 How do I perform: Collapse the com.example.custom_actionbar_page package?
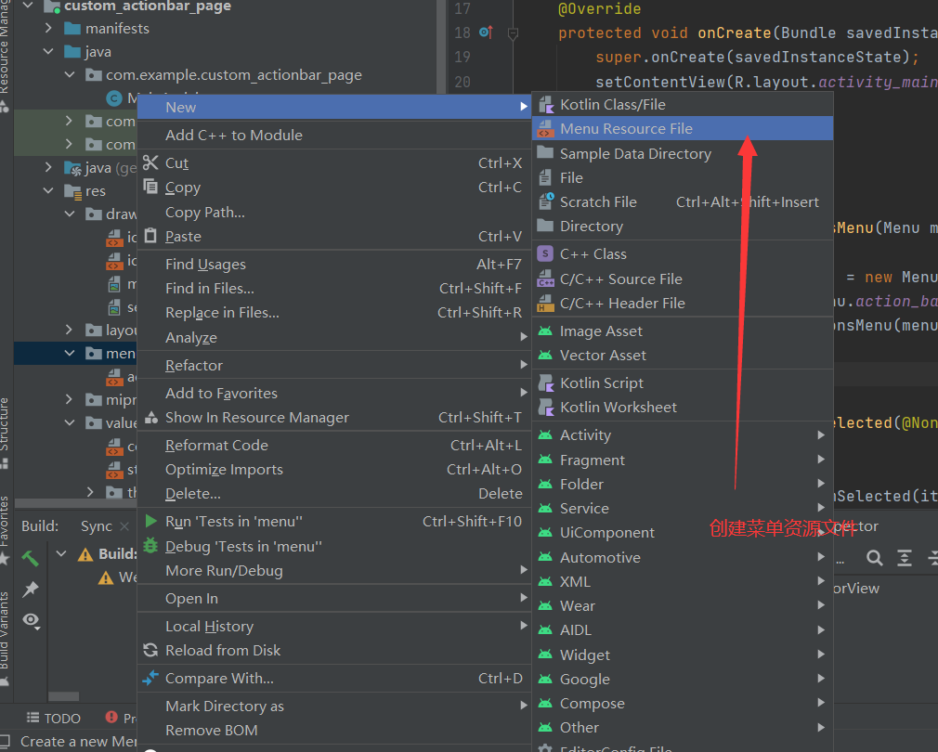(x=70, y=74)
